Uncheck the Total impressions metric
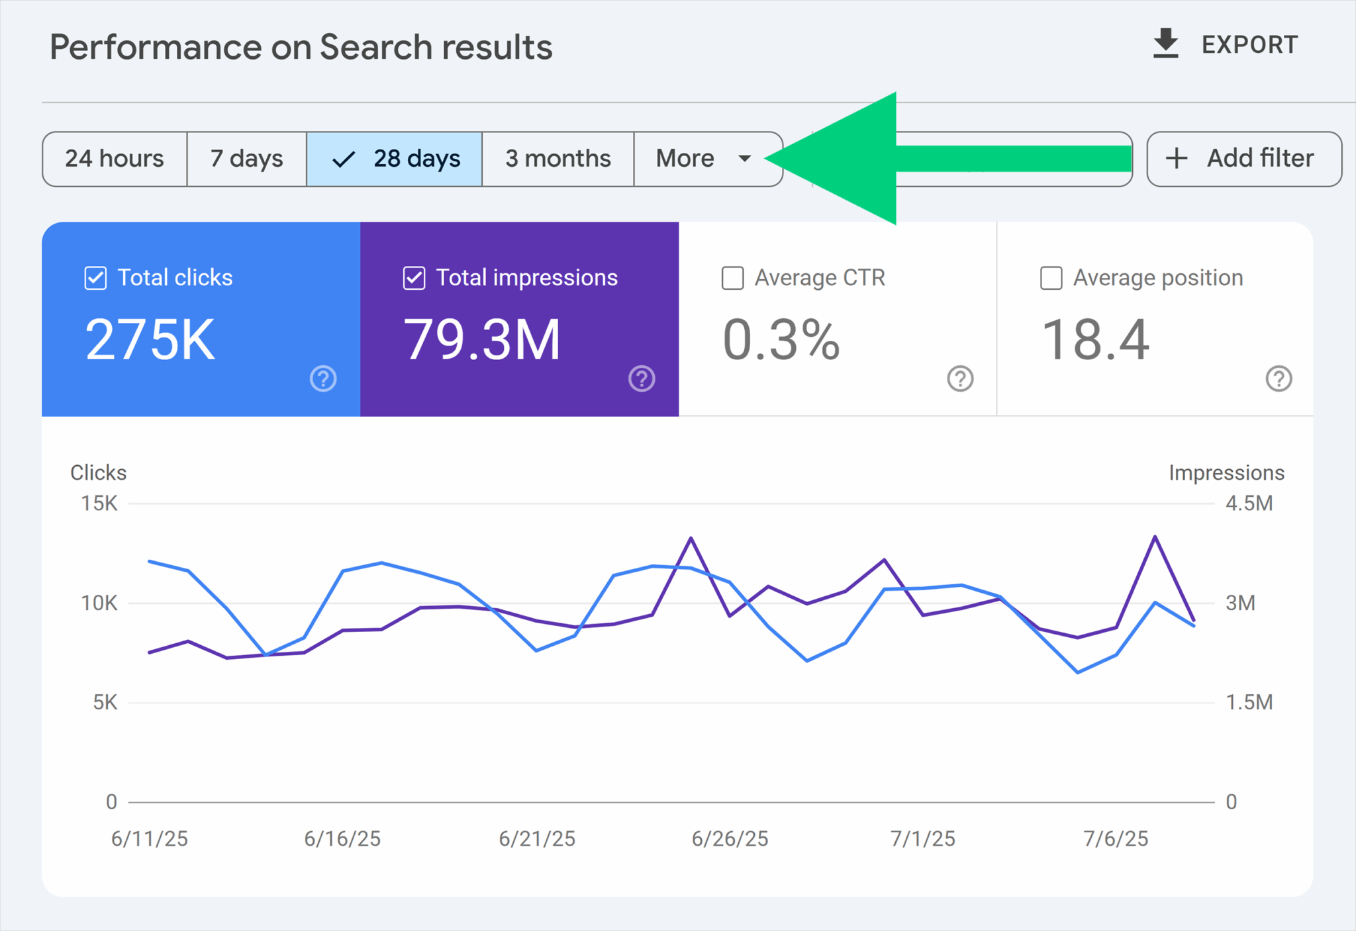 (413, 278)
